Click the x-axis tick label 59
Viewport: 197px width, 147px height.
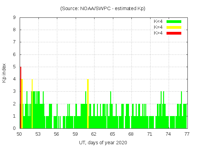pos(75,134)
